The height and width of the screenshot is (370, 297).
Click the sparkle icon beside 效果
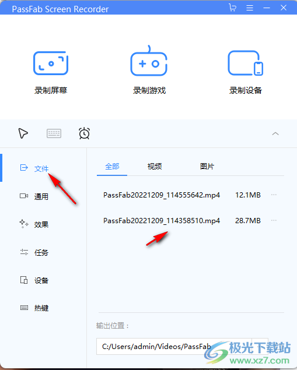click(x=23, y=224)
